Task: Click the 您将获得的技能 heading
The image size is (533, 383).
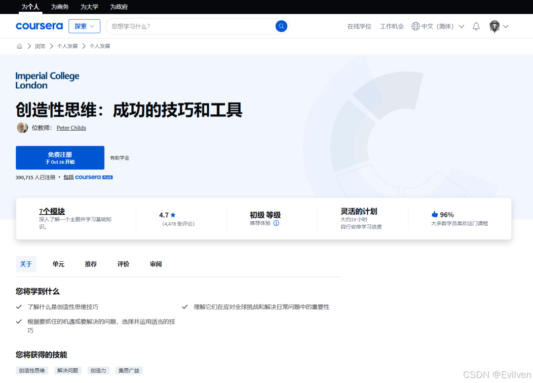Action: click(x=41, y=355)
